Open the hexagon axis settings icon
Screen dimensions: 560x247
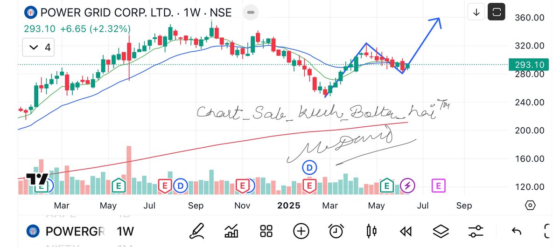coord(530,206)
